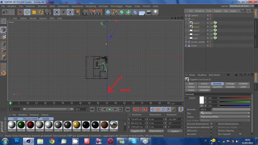Click the Intensità slider bar
Screen dimensions: 258x145
[231, 110]
